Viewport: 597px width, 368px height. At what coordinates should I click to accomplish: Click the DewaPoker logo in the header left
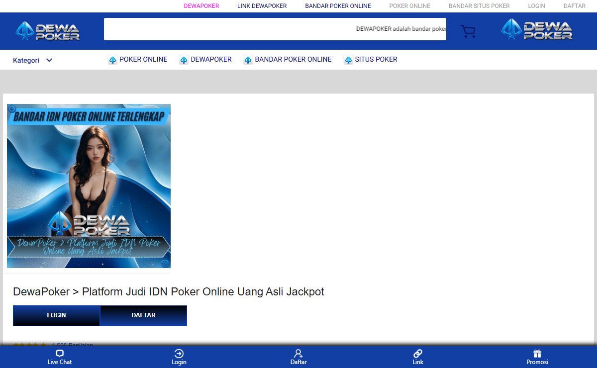[48, 31]
